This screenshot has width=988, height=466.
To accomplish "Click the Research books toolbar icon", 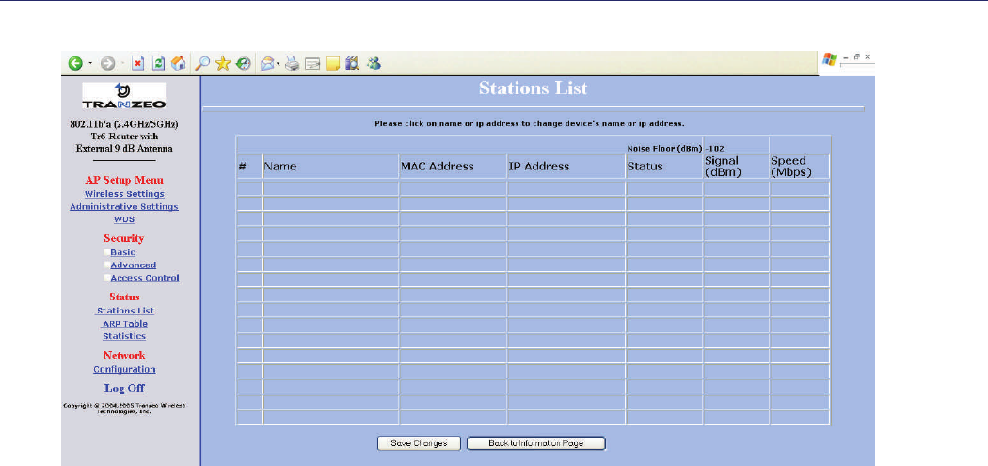I will pos(353,63).
